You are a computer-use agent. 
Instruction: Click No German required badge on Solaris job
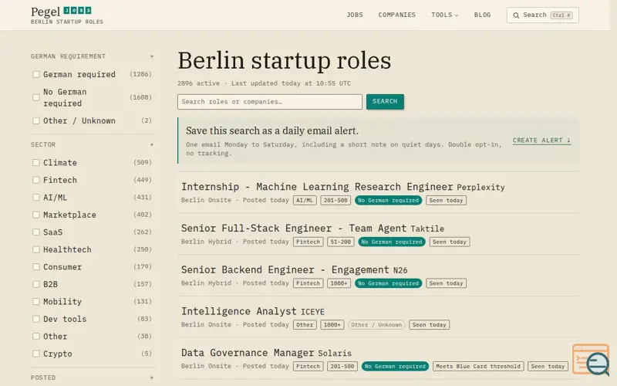[395, 366]
